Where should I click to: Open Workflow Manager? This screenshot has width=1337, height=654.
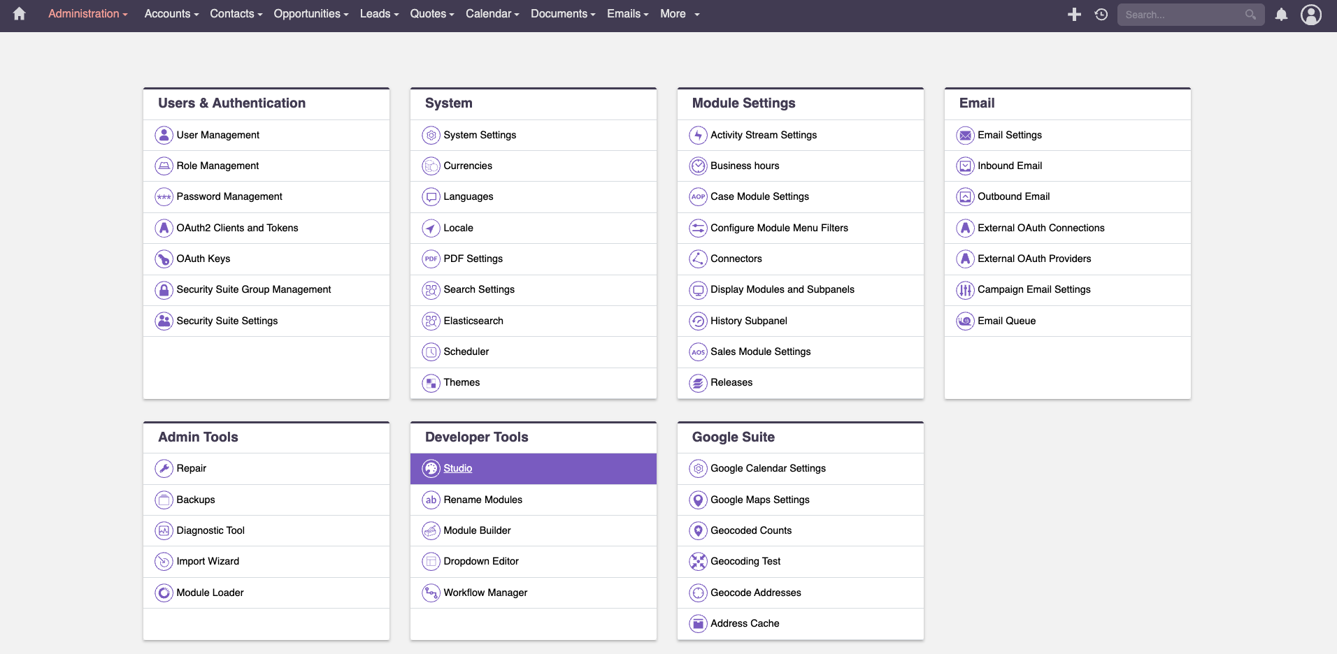point(485,593)
